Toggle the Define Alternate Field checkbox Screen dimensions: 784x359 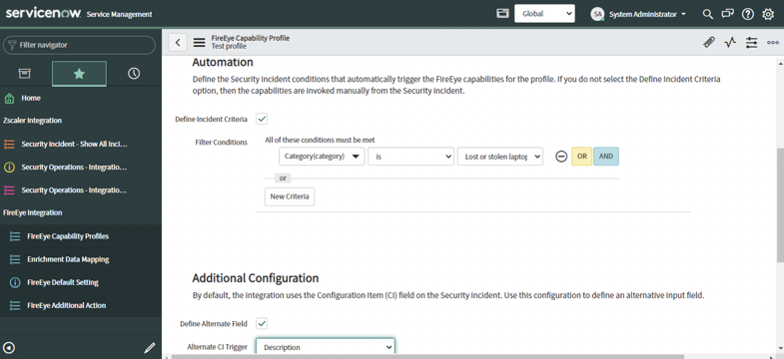pos(262,323)
